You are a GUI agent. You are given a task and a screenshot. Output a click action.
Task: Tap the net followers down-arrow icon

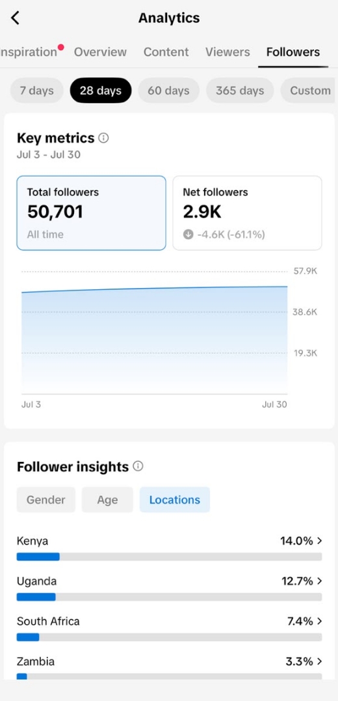(188, 235)
